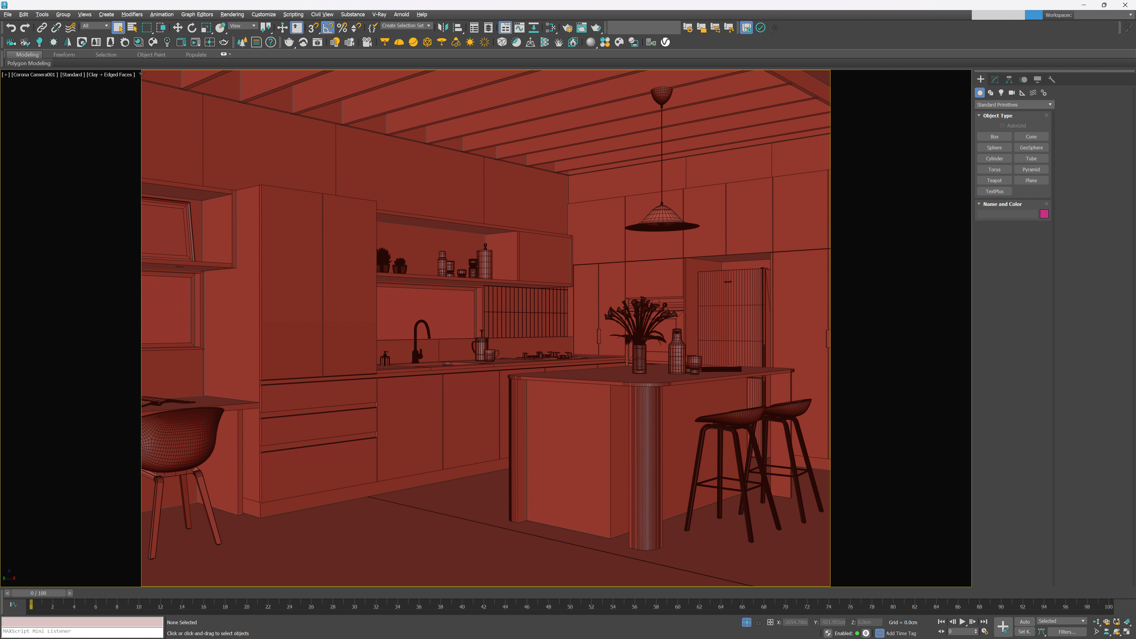Open the Modify panel tab icon
This screenshot has height=639, width=1136.
click(x=995, y=79)
